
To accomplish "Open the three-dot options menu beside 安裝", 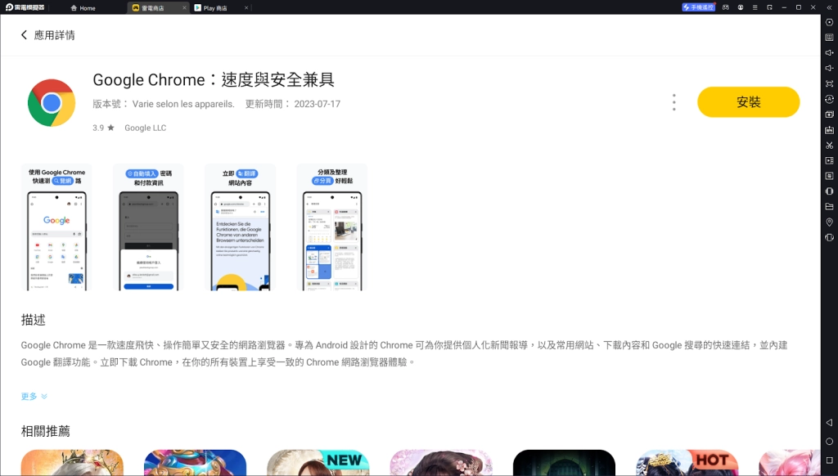I will 674,102.
